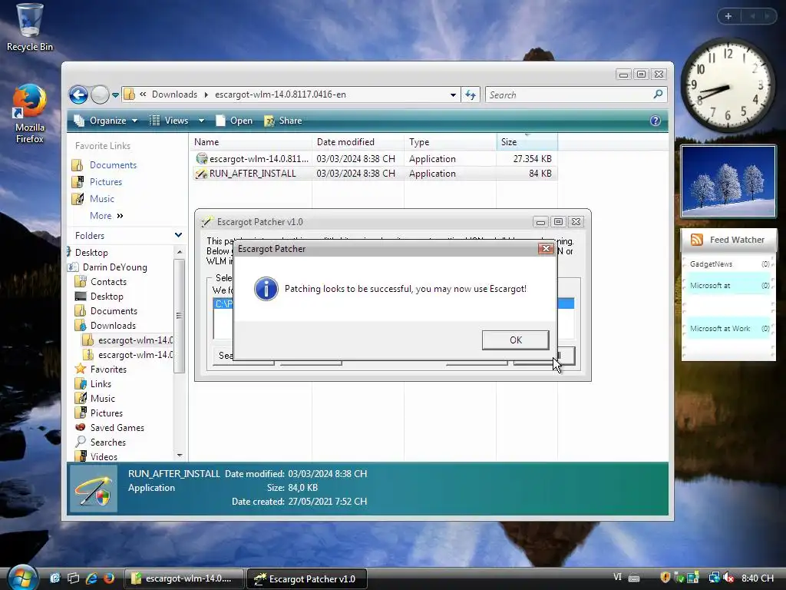Click the search magnifier icon

(x=658, y=94)
